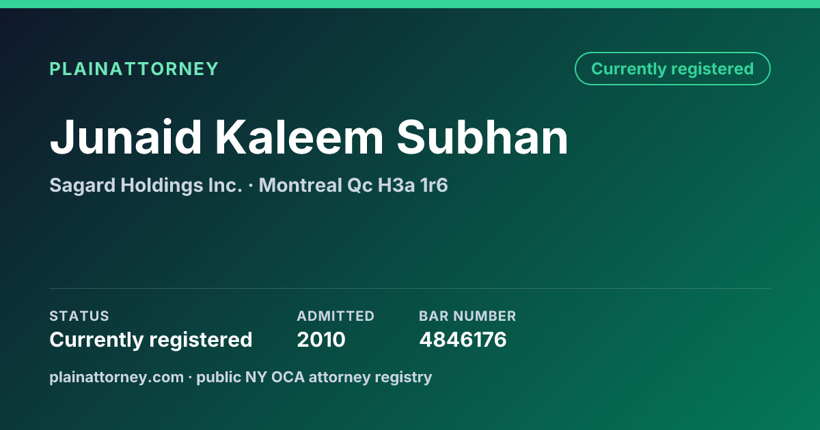
Task: Click the H3a 1r6 postal code
Action: pos(413,186)
